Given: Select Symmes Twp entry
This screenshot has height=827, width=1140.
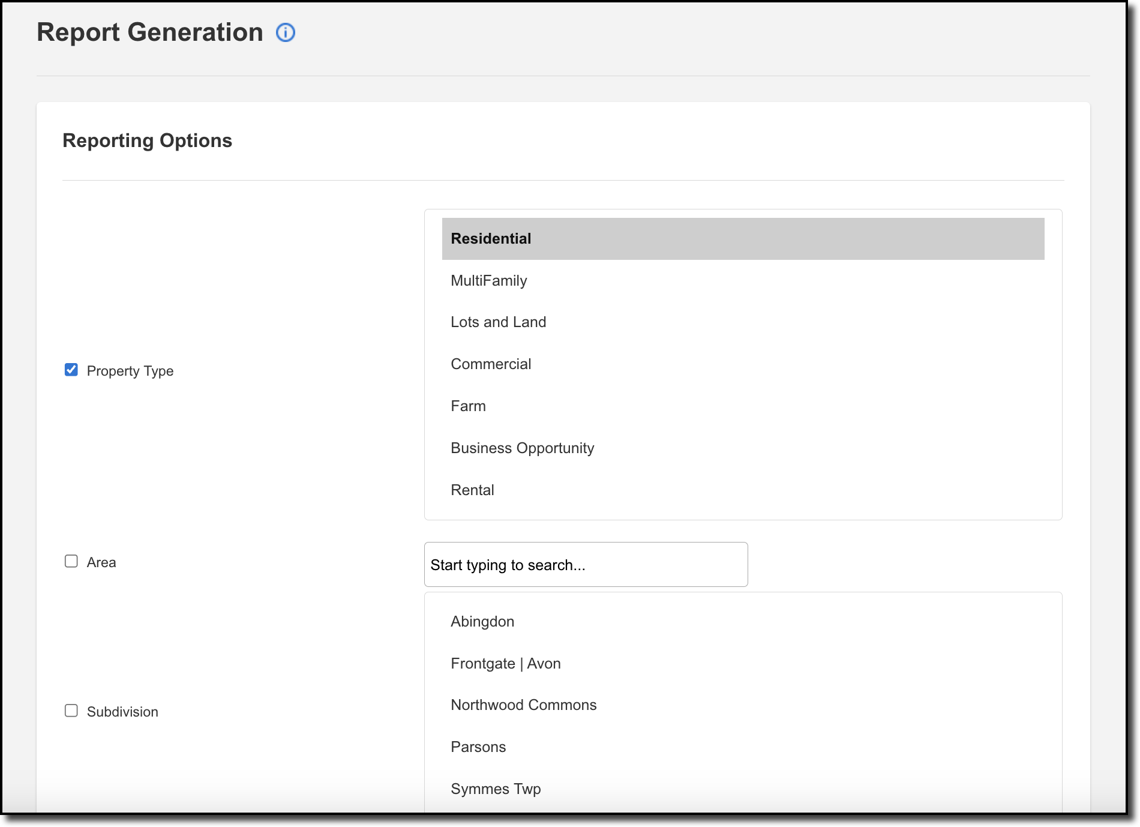Looking at the screenshot, I should [x=743, y=789].
